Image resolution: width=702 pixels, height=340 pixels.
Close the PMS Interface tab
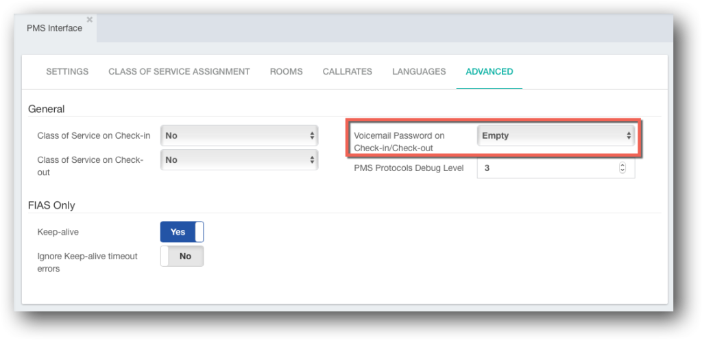coord(90,19)
